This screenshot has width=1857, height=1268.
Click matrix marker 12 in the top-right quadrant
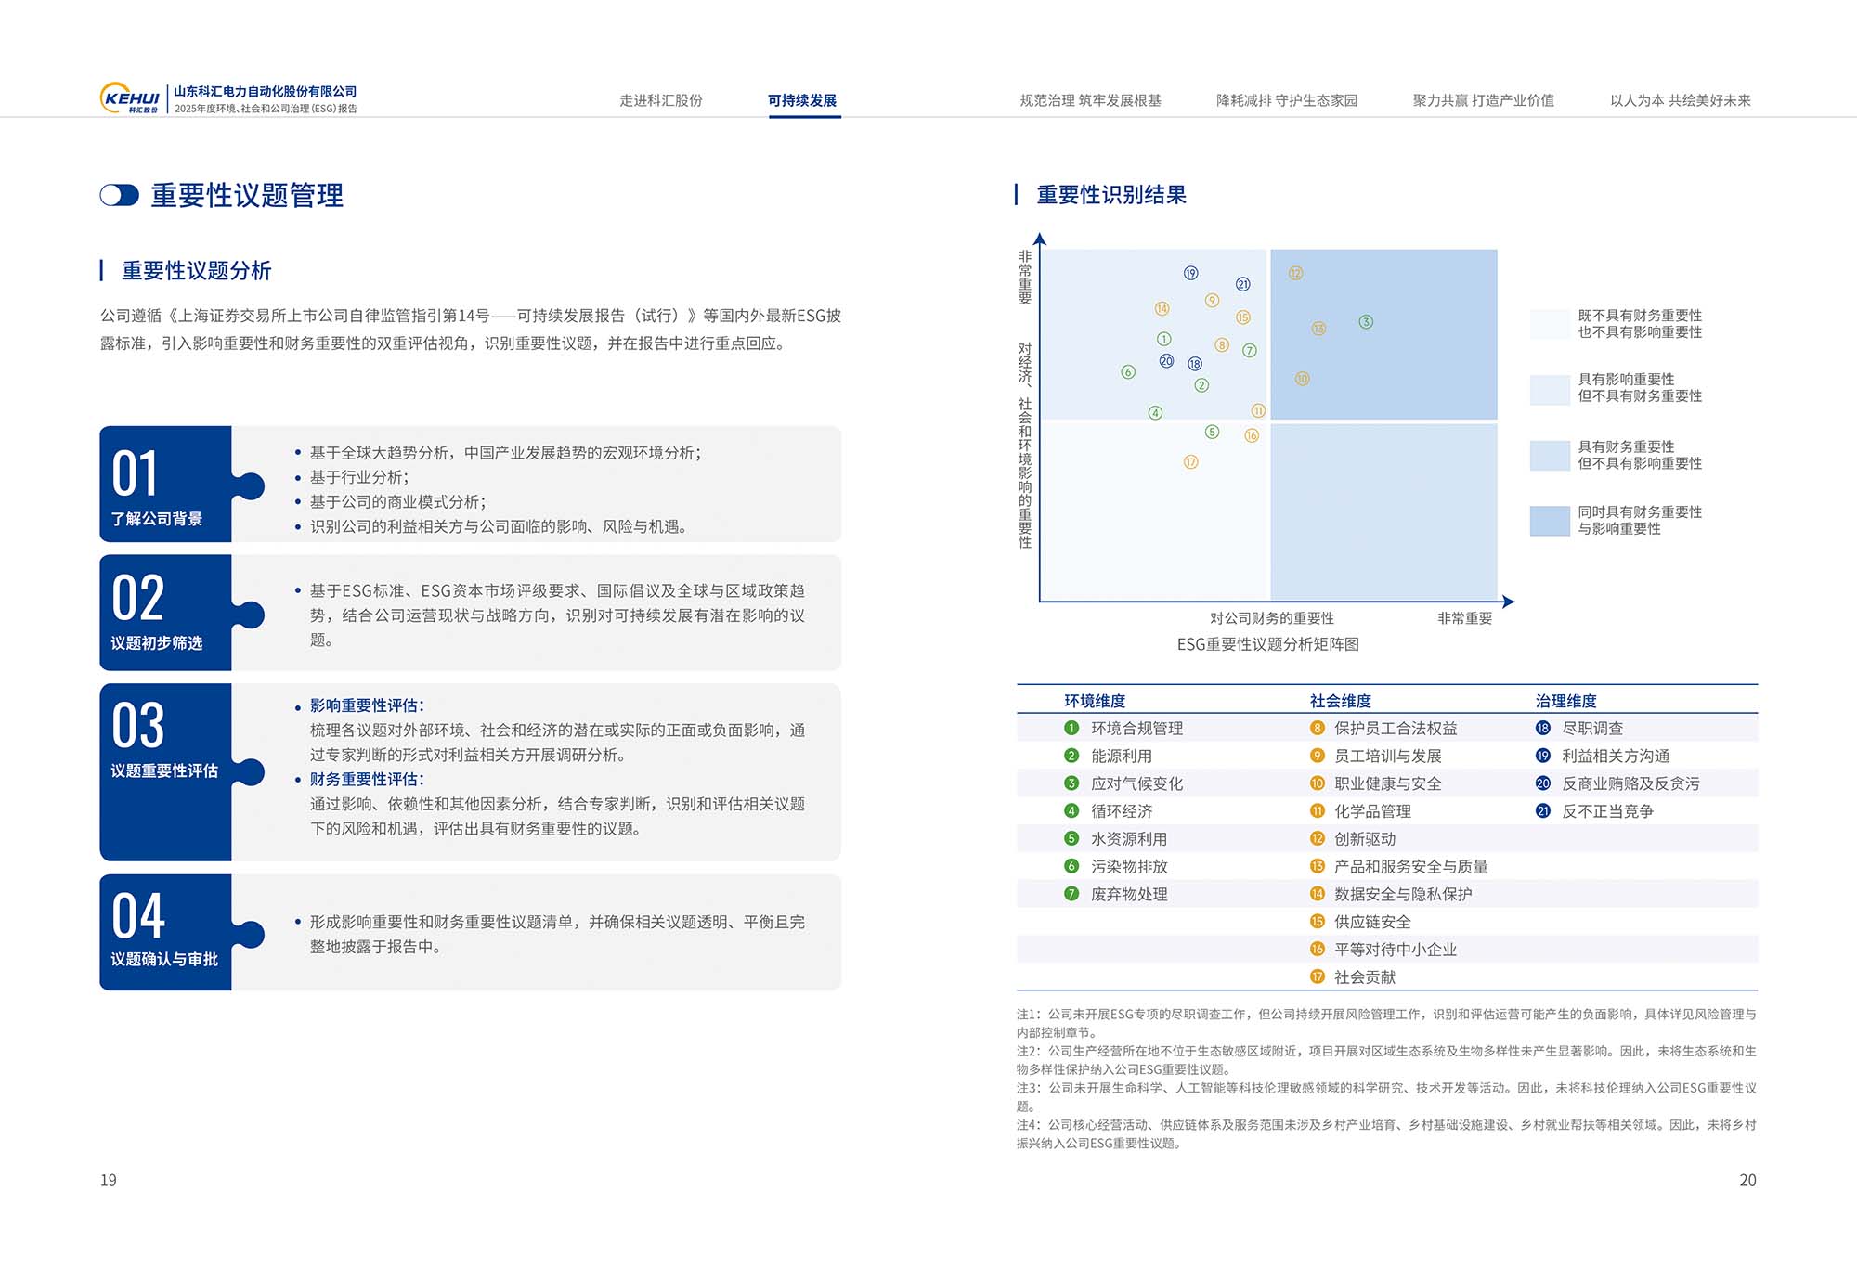coord(1296,273)
